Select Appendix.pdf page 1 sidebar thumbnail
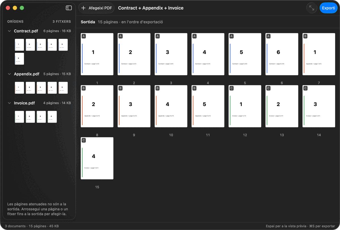Image resolution: width=340 pixels, height=230 pixels. 20,88
